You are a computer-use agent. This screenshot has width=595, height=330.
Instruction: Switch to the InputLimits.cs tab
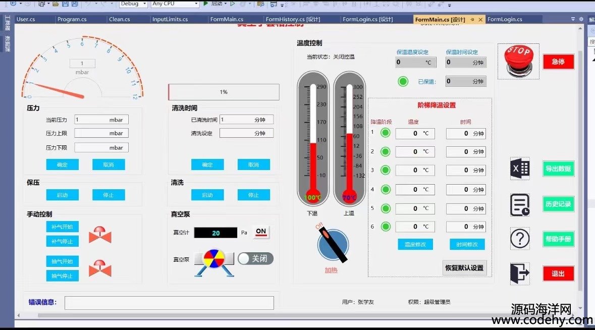pyautogui.click(x=170, y=19)
